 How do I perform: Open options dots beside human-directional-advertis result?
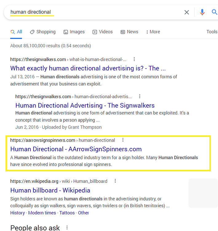click(140, 96)
